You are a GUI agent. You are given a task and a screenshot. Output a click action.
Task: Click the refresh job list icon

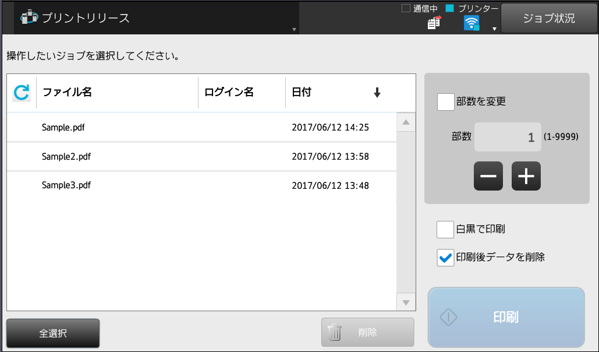point(22,93)
